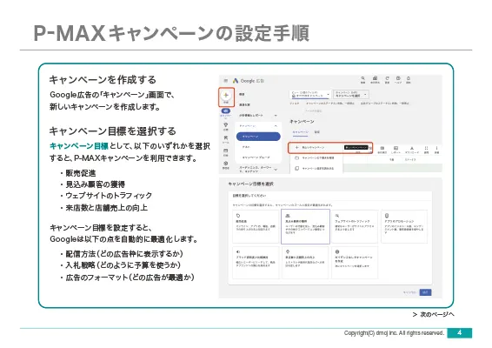The width and height of the screenshot is (492, 348).
Task: Expand the view filter dropdown above campaign list
Action: pos(310,94)
